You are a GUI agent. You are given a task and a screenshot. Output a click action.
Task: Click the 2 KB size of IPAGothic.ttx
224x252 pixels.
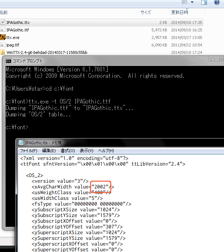coord(163,22)
